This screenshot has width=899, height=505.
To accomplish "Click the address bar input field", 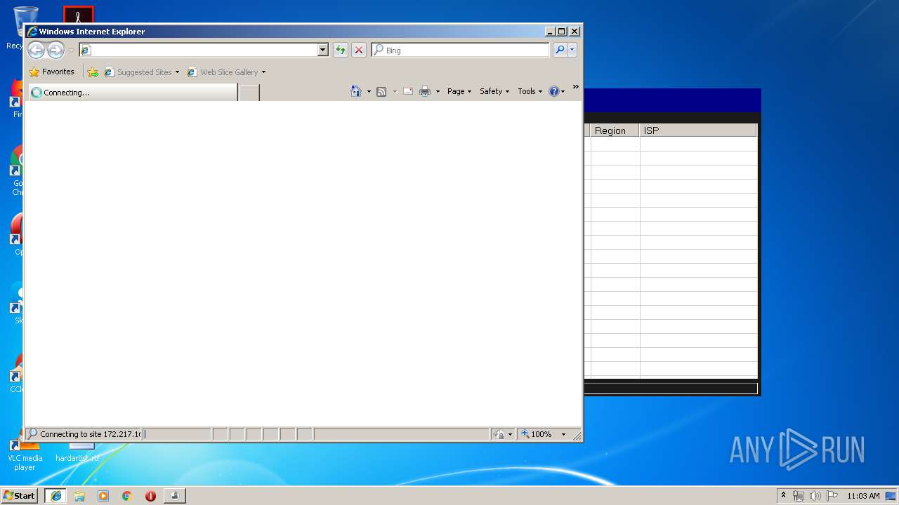I will tap(198, 50).
